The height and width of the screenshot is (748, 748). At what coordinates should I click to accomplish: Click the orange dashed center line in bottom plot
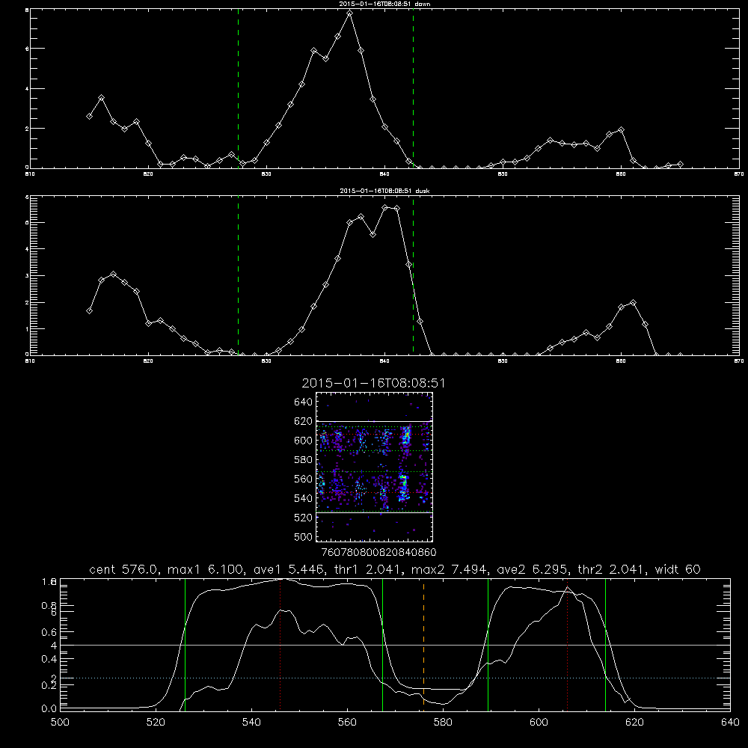(x=423, y=645)
